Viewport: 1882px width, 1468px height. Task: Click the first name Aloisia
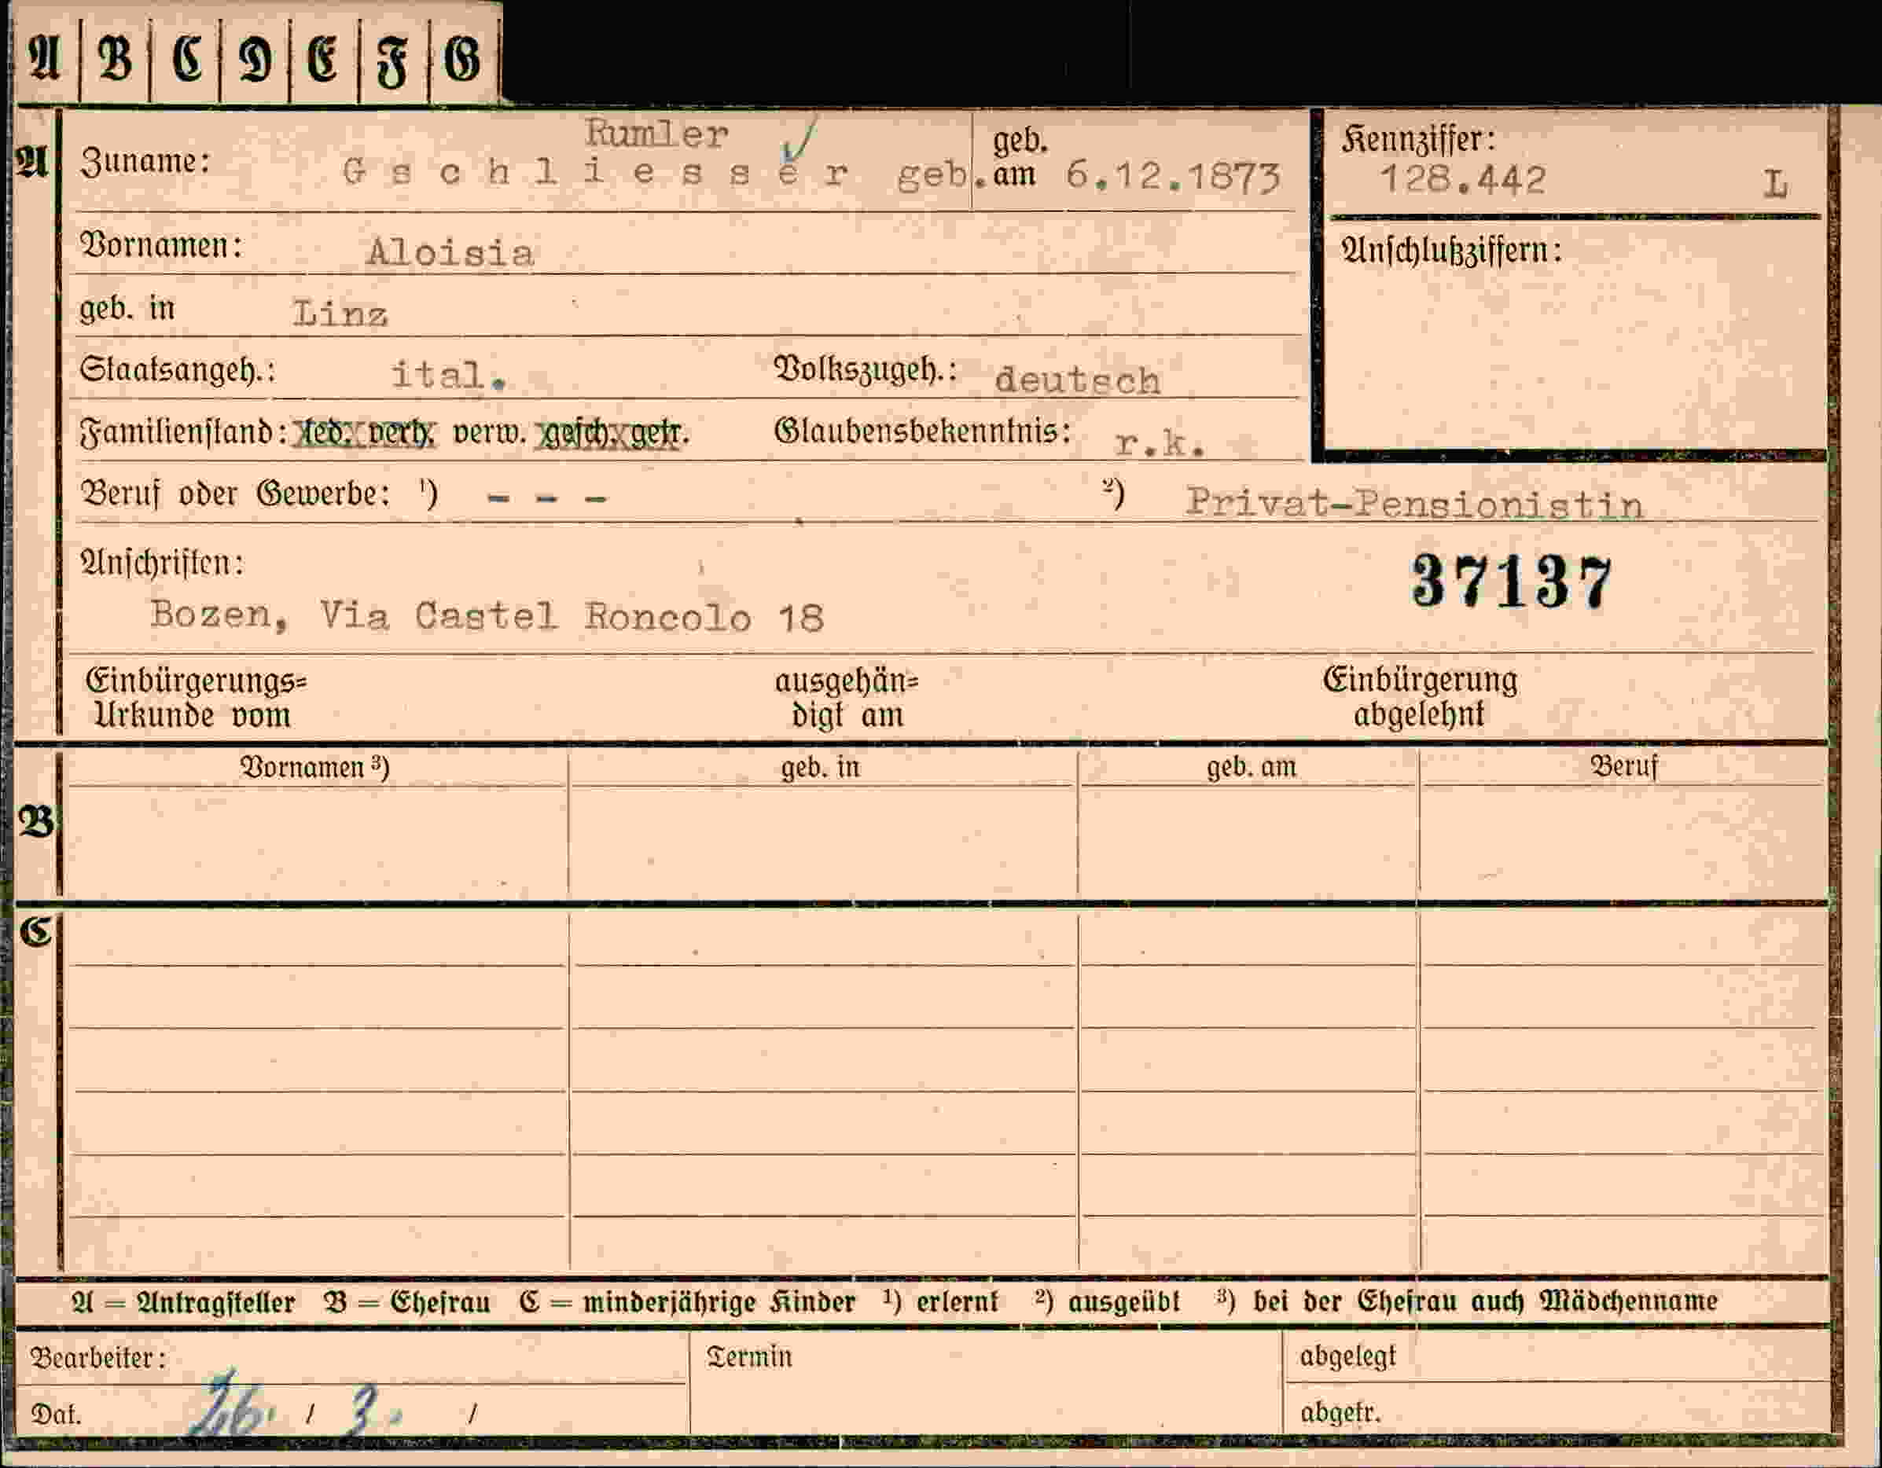click(x=450, y=252)
